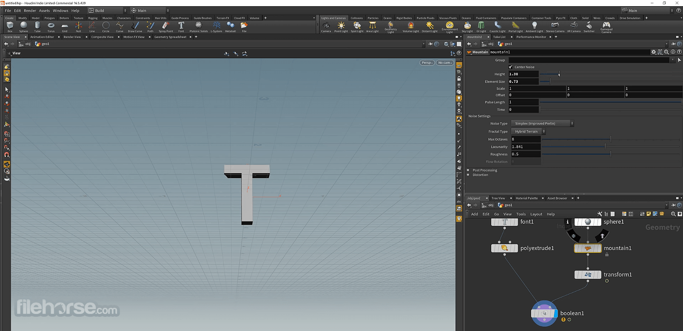Toggle the Center Noise checkbox

511,67
